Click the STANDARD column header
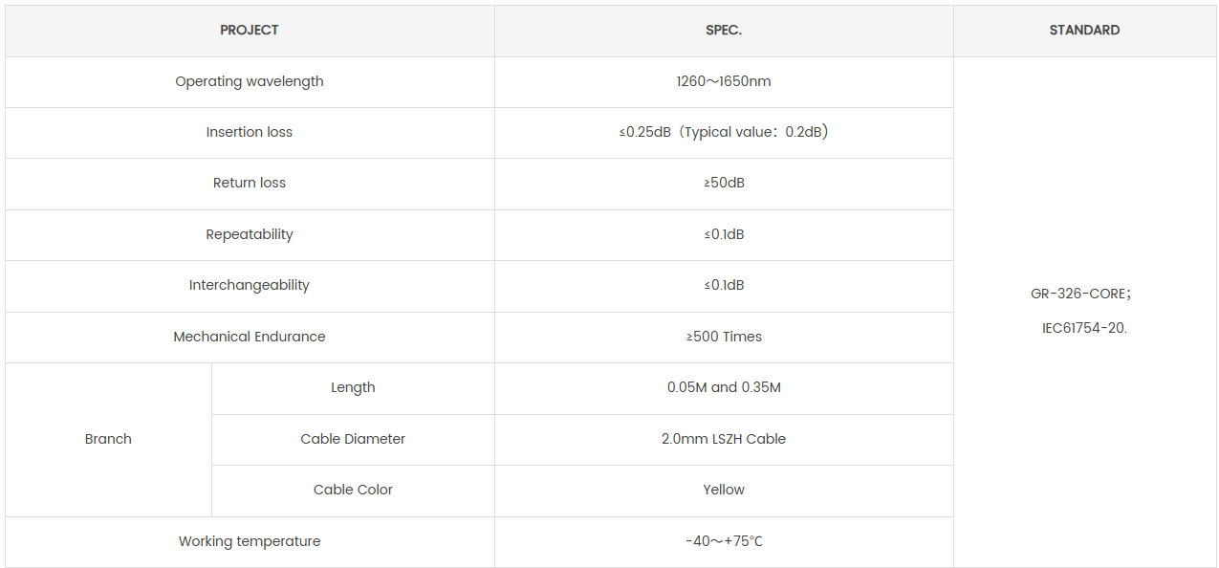 click(1084, 31)
